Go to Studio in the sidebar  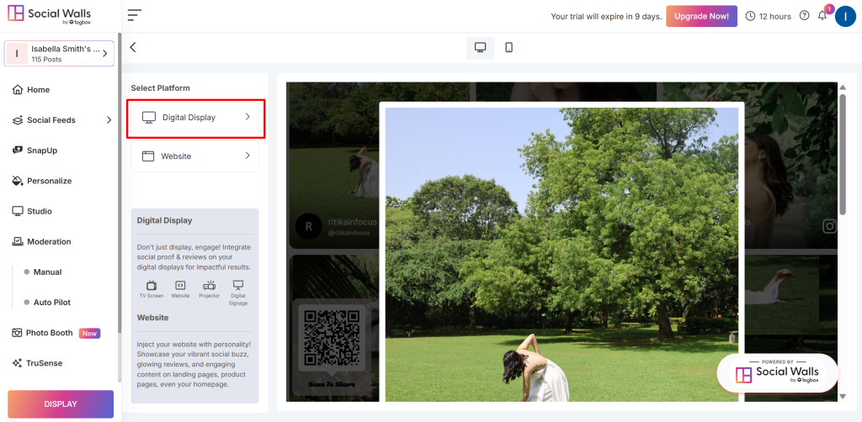(x=39, y=211)
